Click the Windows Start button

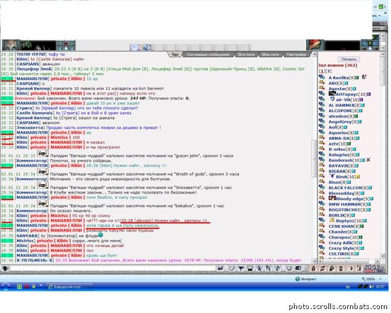pyautogui.click(x=5, y=287)
